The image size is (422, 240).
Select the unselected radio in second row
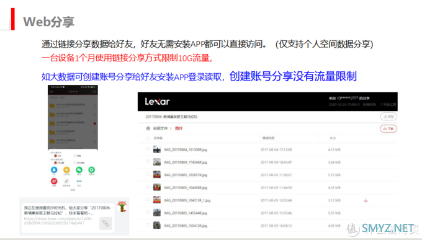click(75, 162)
